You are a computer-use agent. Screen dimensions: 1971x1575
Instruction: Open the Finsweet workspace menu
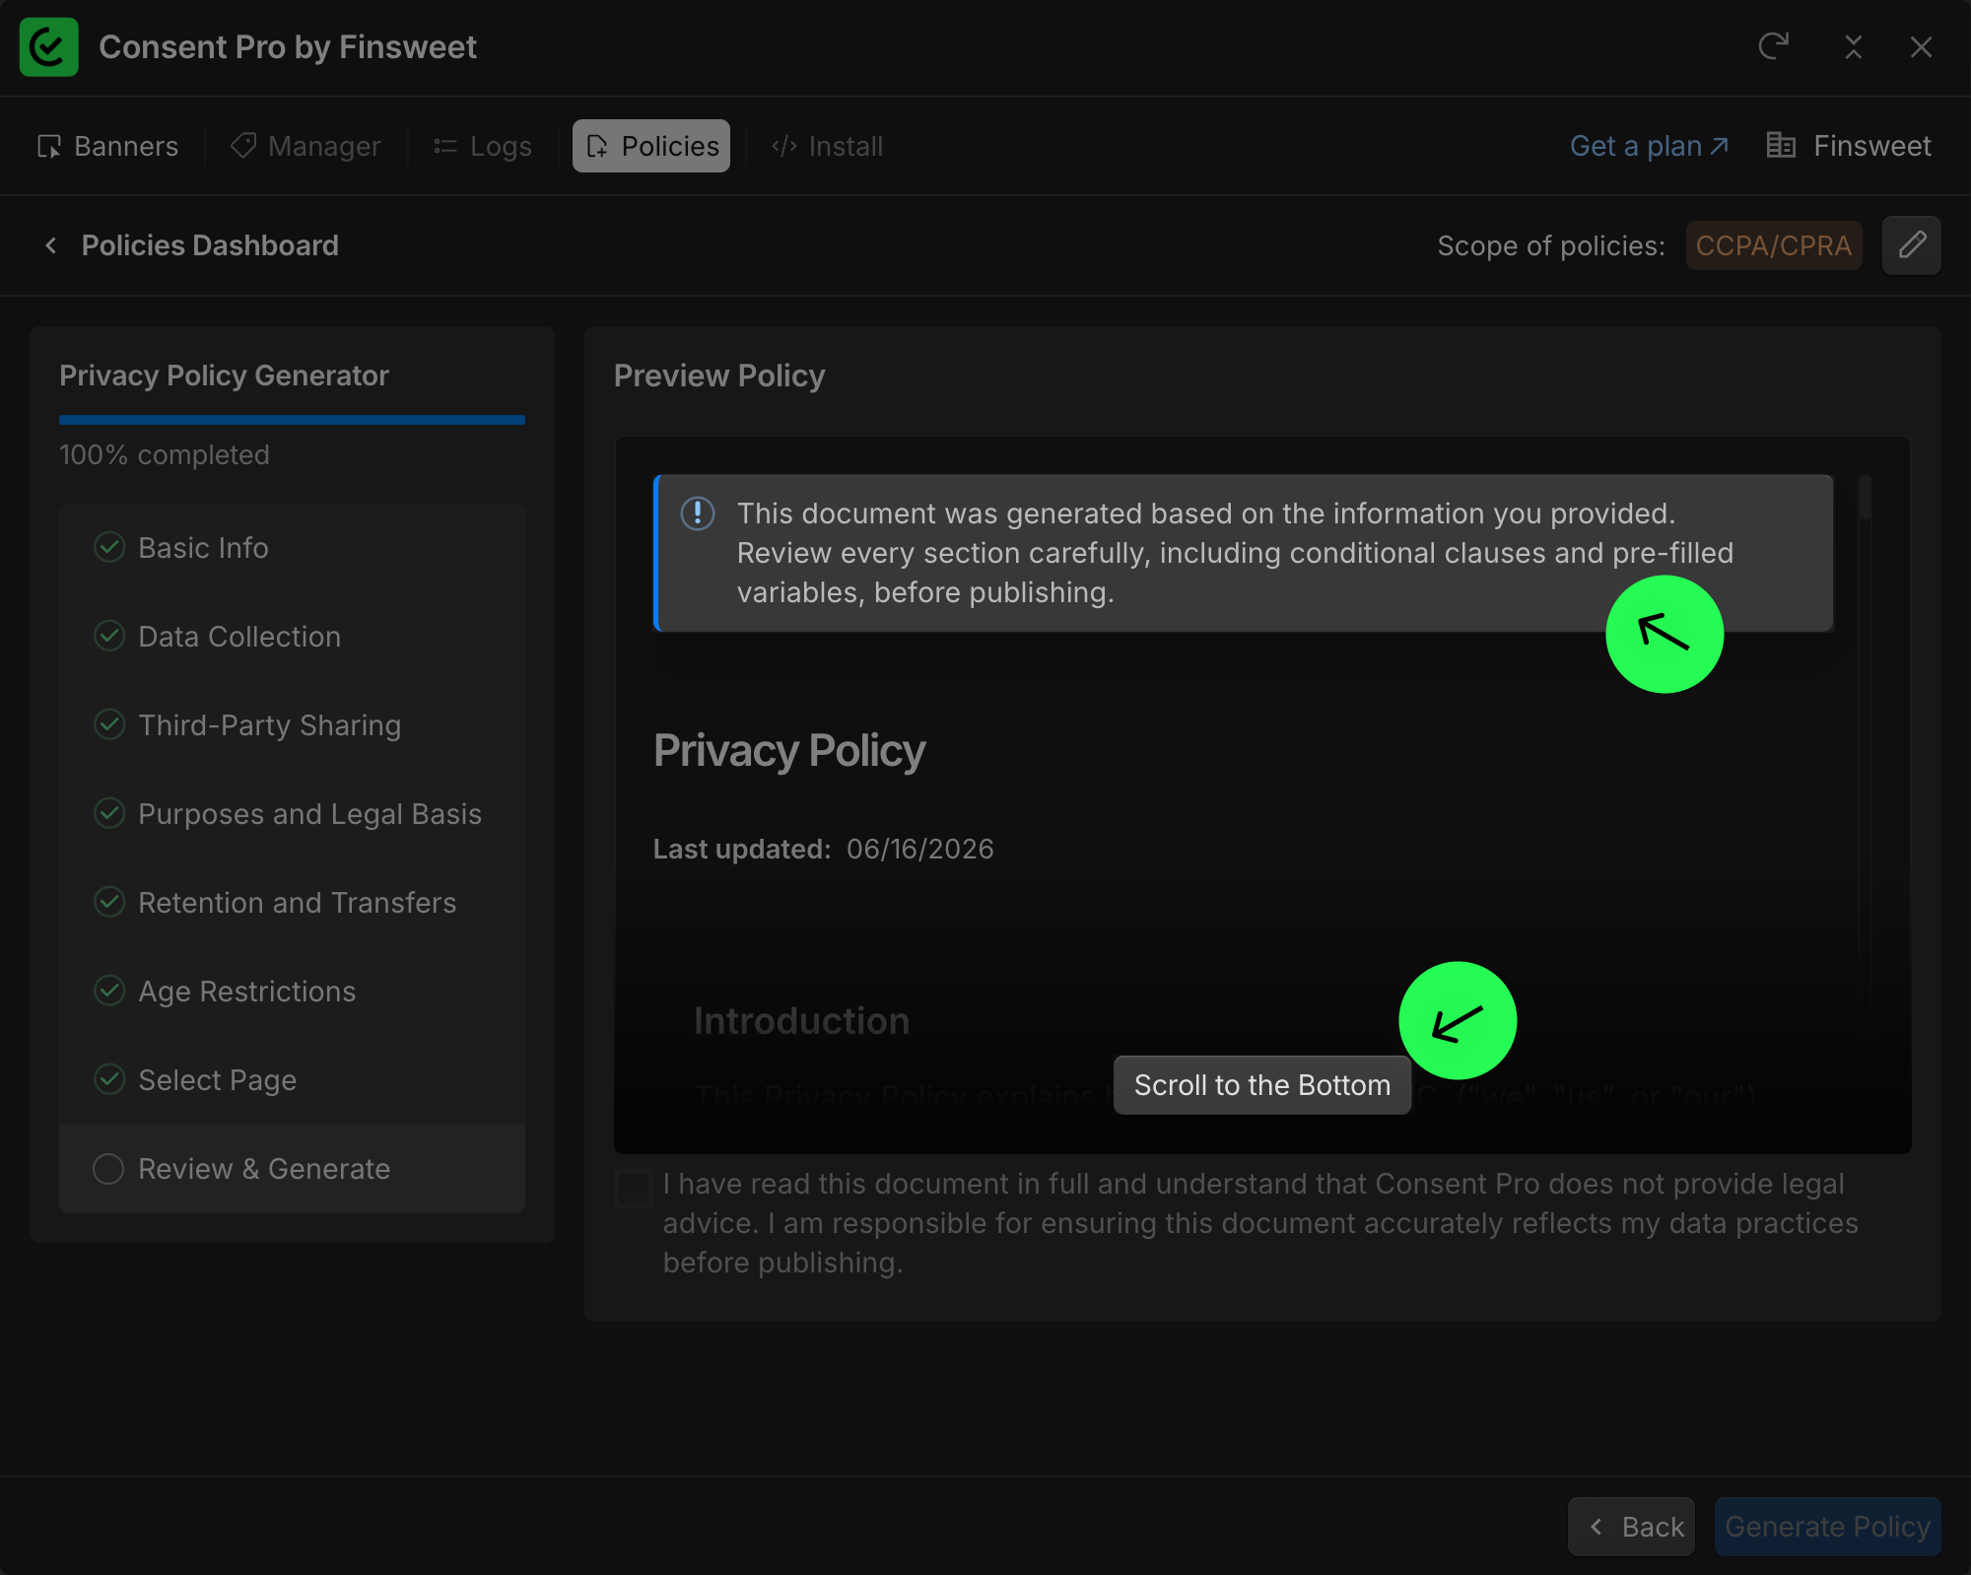[x=1848, y=146]
